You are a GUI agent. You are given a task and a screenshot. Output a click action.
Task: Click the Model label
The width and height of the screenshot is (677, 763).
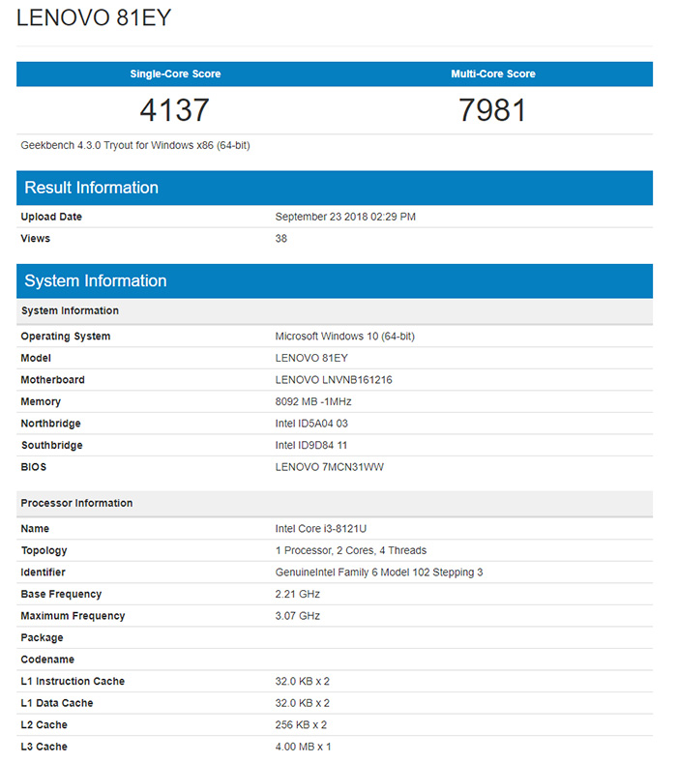pyautogui.click(x=36, y=358)
